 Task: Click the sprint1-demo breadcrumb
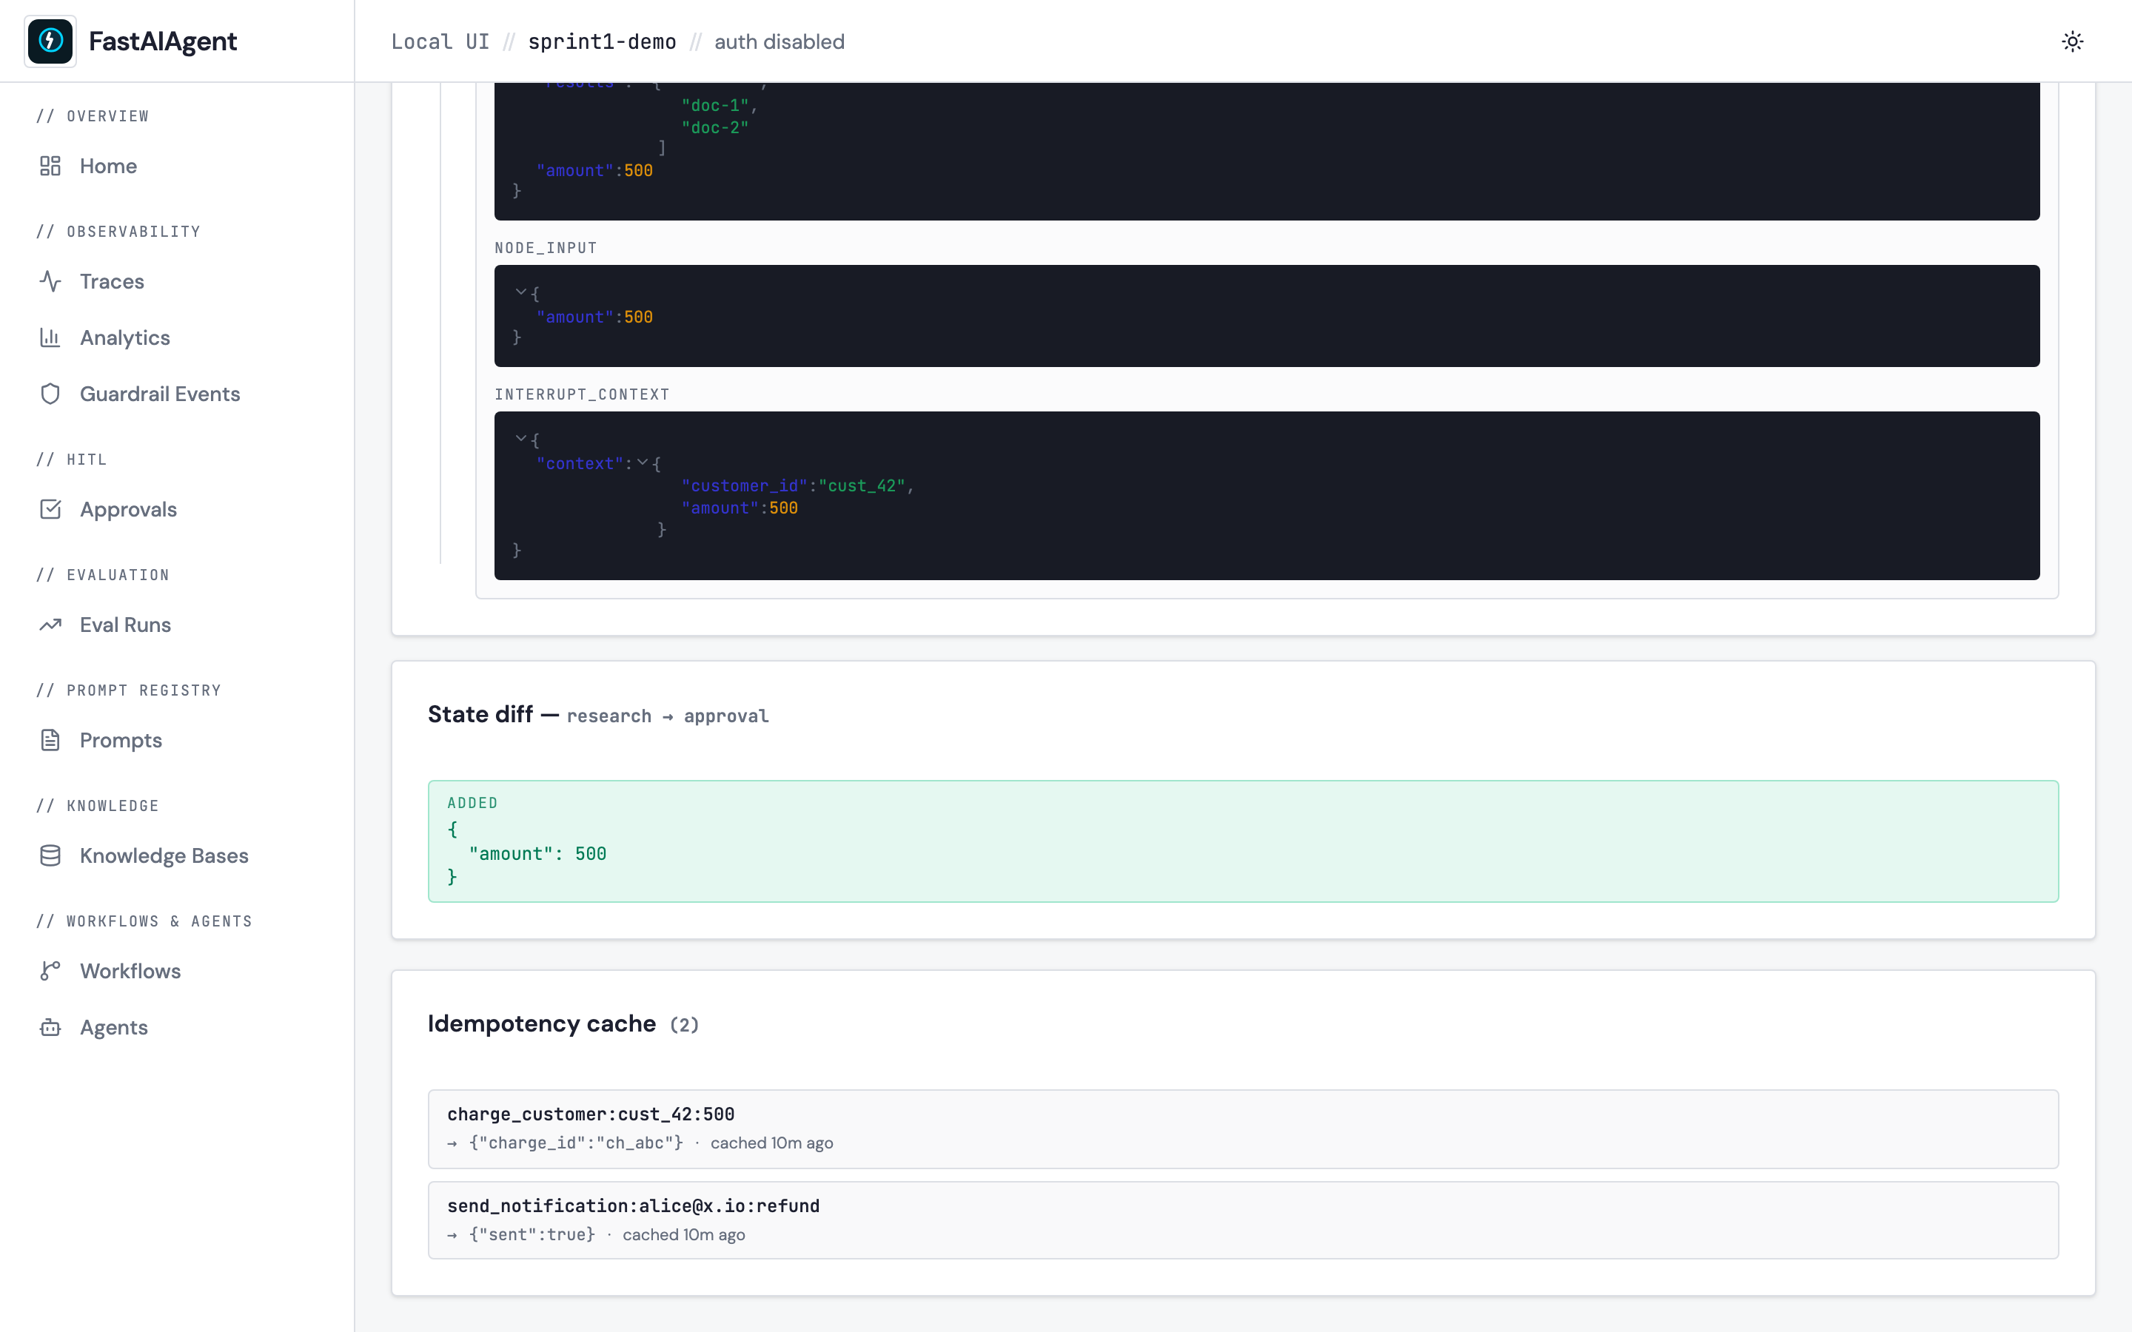point(602,41)
